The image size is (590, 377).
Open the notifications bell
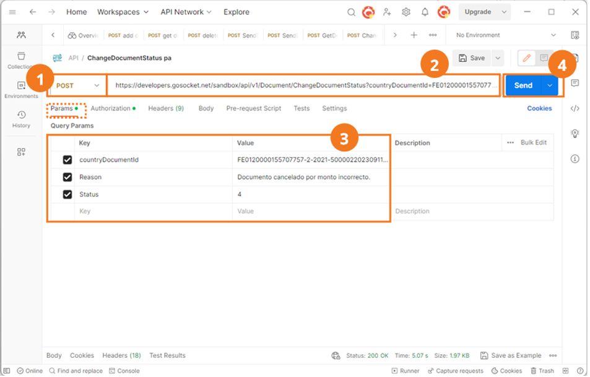point(425,12)
